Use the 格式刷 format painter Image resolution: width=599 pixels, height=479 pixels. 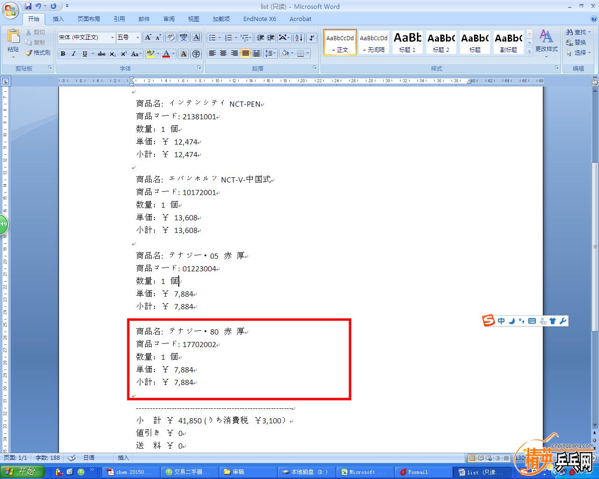[x=38, y=52]
